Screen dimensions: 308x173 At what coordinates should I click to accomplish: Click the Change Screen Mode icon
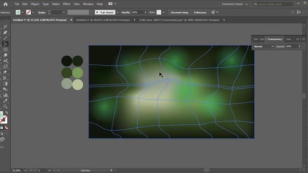2,140
